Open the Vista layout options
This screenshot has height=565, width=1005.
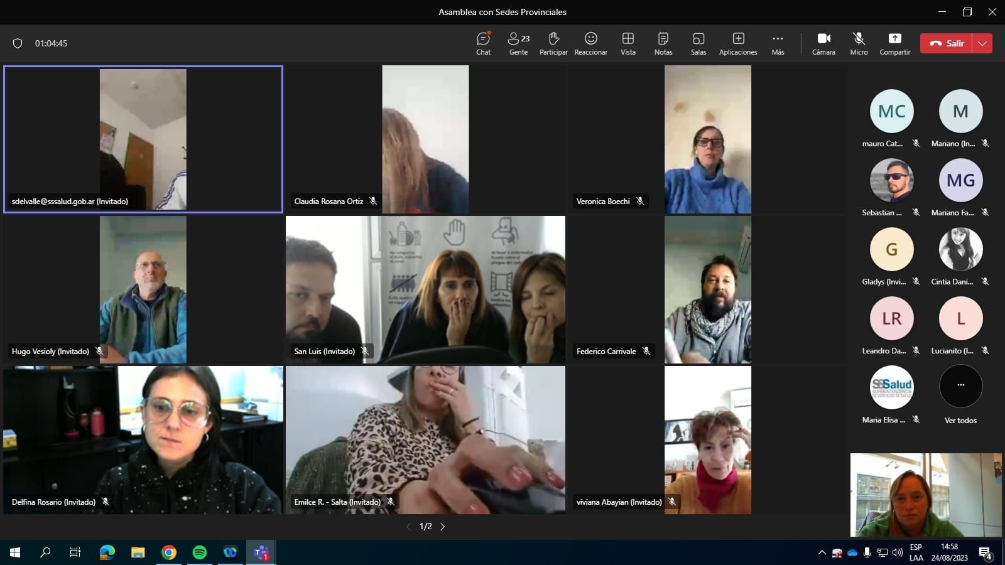[628, 43]
